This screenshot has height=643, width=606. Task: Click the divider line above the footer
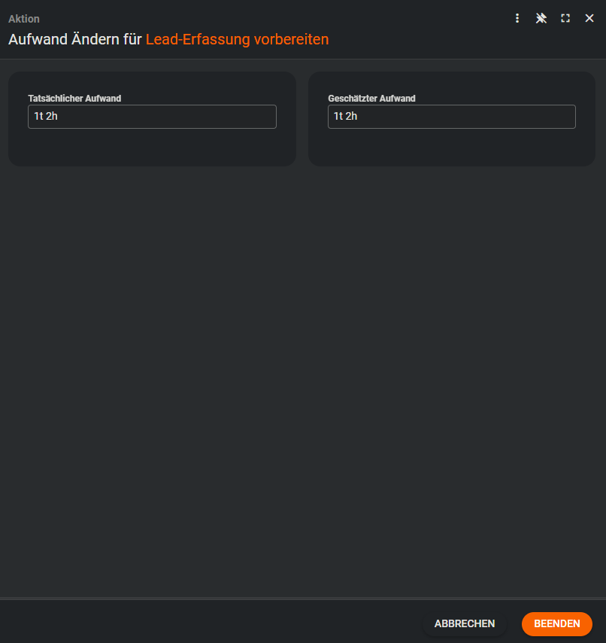pyautogui.click(x=301, y=599)
